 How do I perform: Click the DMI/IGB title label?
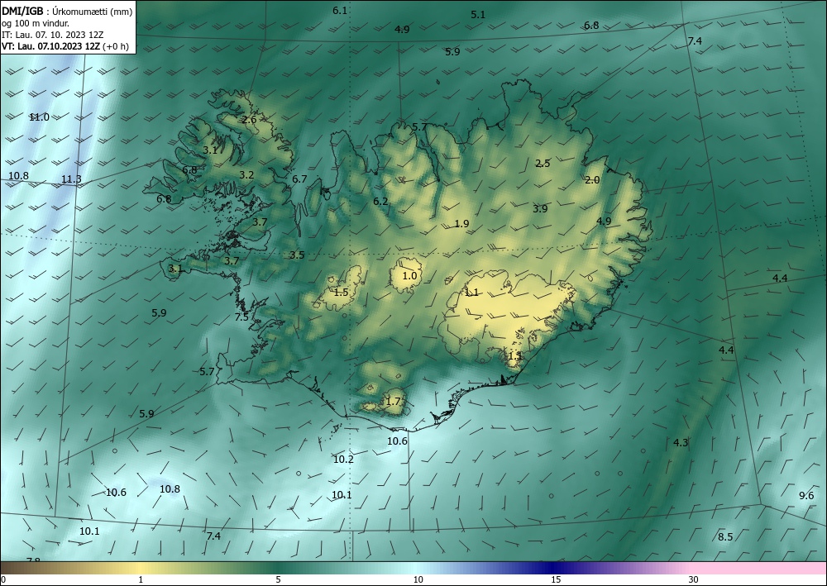[x=22, y=12]
